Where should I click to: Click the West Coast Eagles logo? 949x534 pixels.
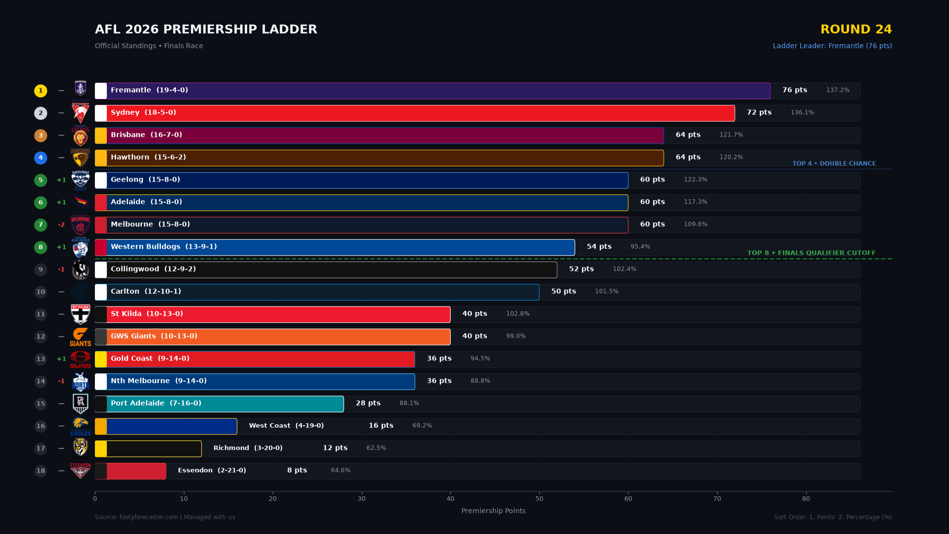(x=81, y=426)
